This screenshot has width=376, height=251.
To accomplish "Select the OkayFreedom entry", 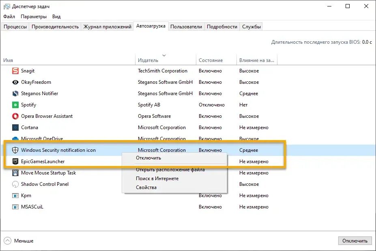I will (x=36, y=82).
